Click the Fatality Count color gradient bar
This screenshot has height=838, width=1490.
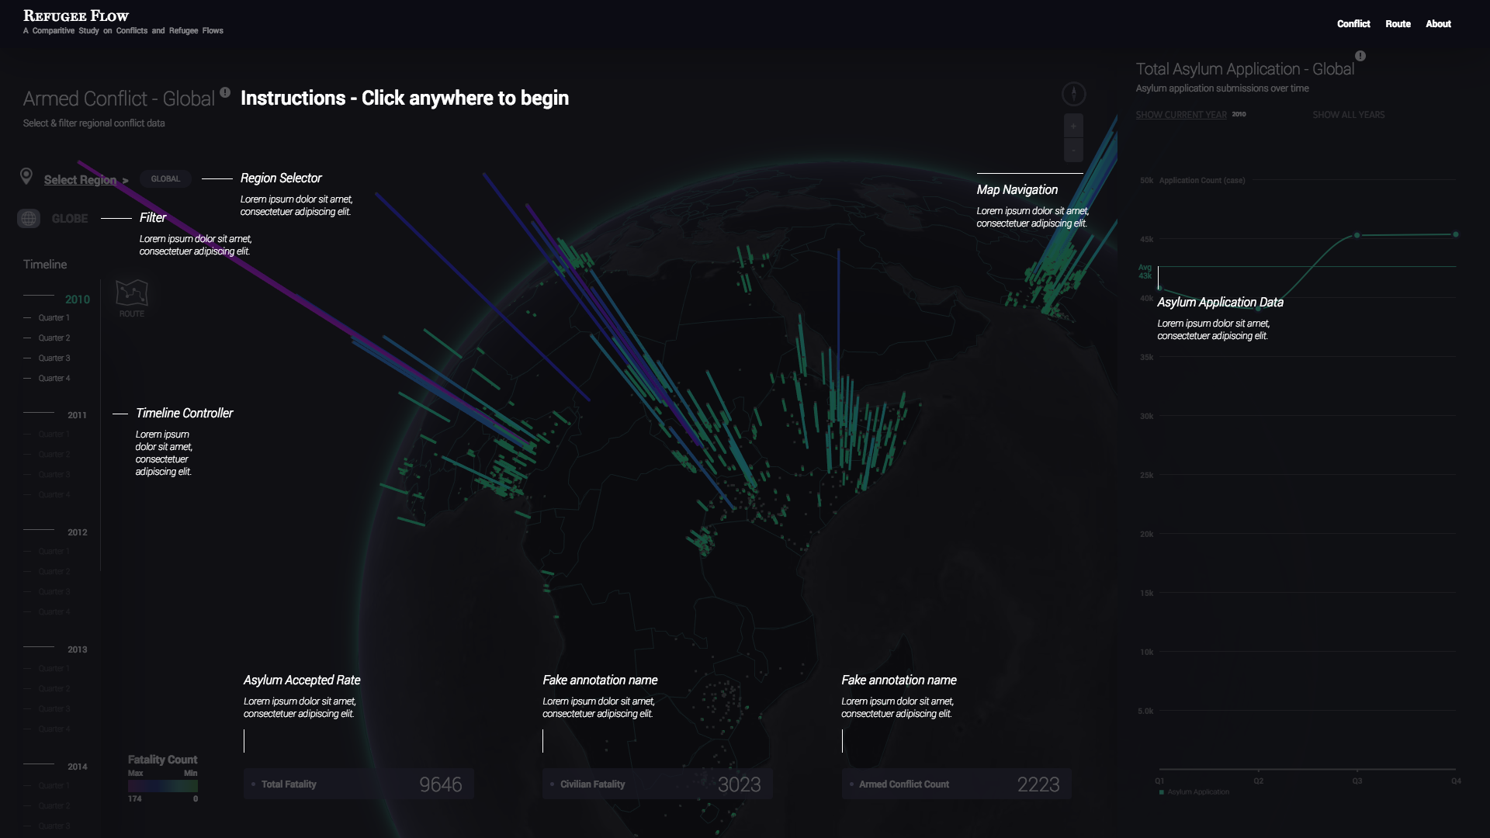click(x=163, y=786)
